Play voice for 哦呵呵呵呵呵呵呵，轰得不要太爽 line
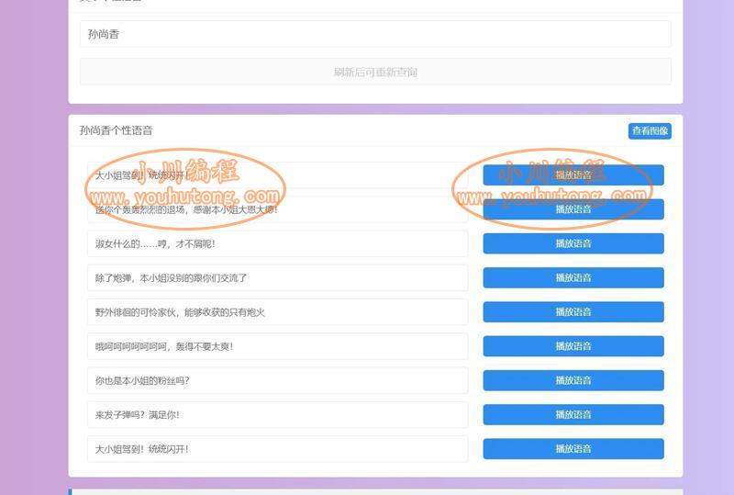 [x=573, y=346]
